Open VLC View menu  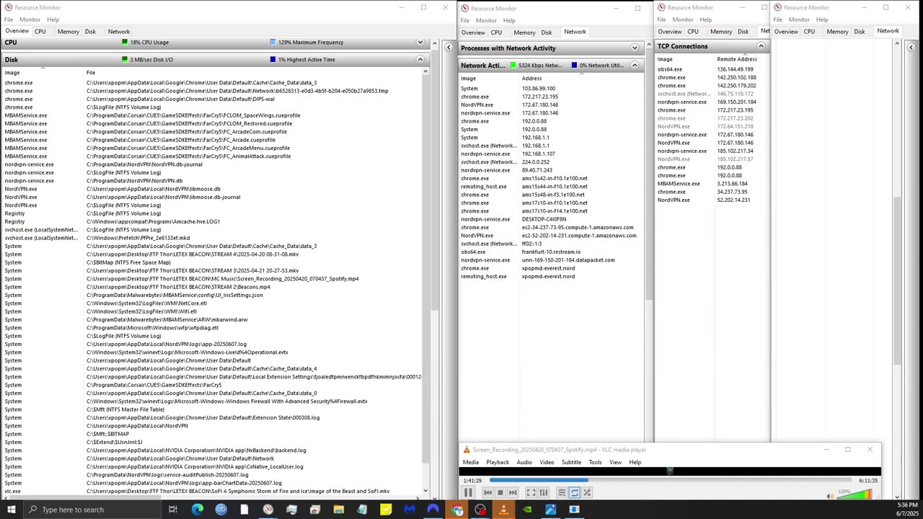(615, 462)
